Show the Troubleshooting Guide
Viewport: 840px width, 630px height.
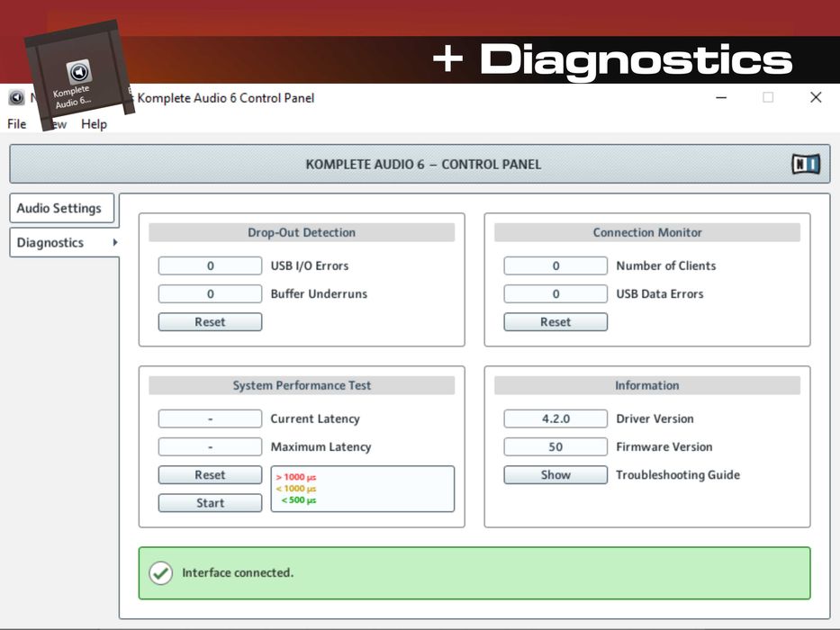(x=555, y=474)
